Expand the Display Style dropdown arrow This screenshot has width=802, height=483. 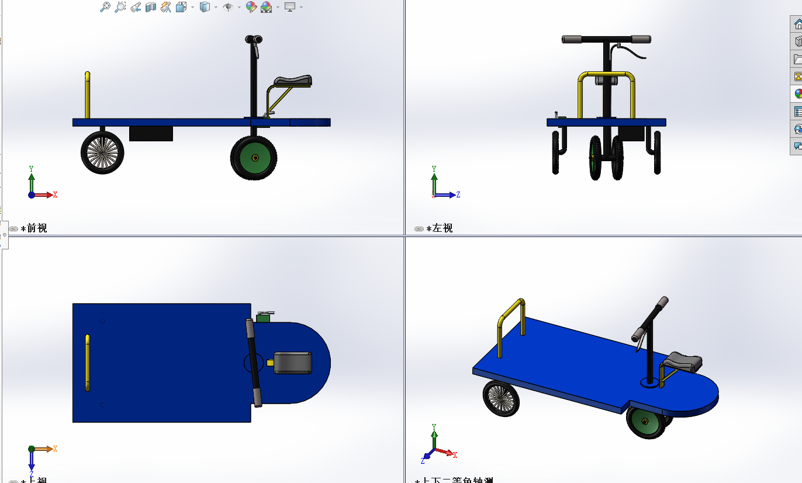[216, 8]
